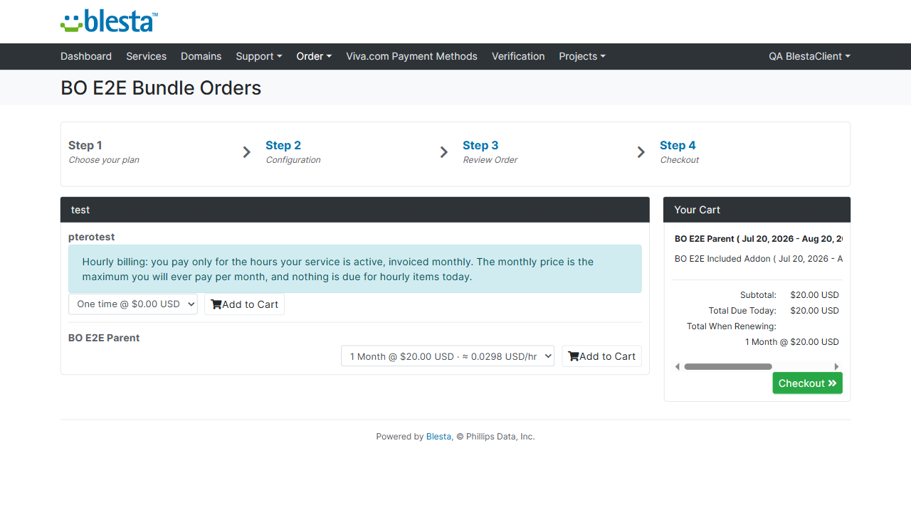Click the cart icon in the BO E2E Parent Add to Cart button

coord(574,356)
